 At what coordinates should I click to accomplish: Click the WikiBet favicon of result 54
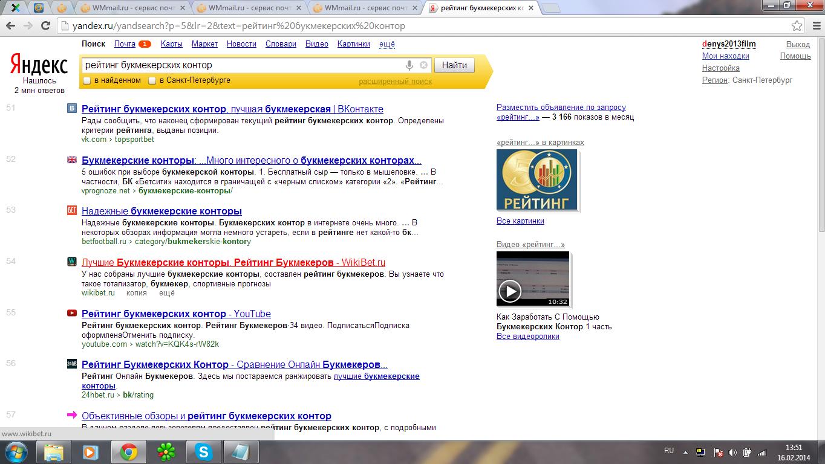pyautogui.click(x=72, y=262)
